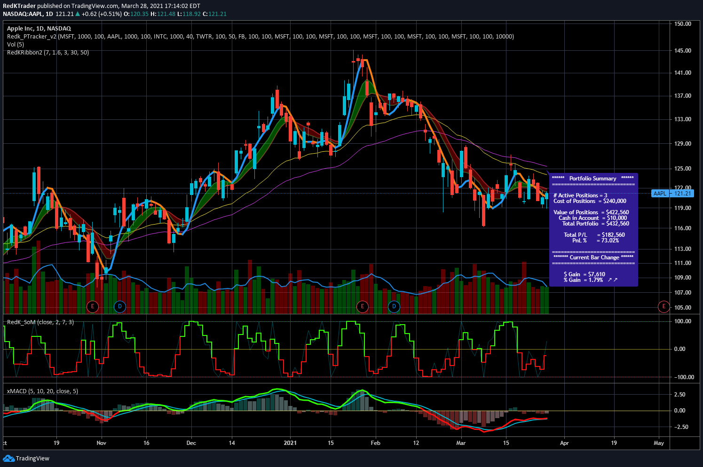Image resolution: width=703 pixels, height=467 pixels.
Task: Click the Nov label on time axis
Action: point(102,443)
